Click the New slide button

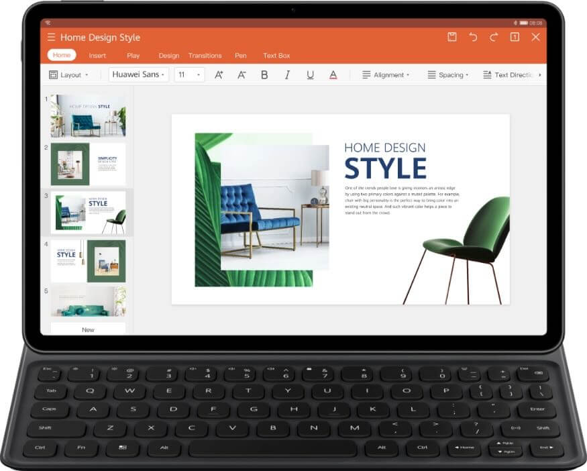[88, 329]
